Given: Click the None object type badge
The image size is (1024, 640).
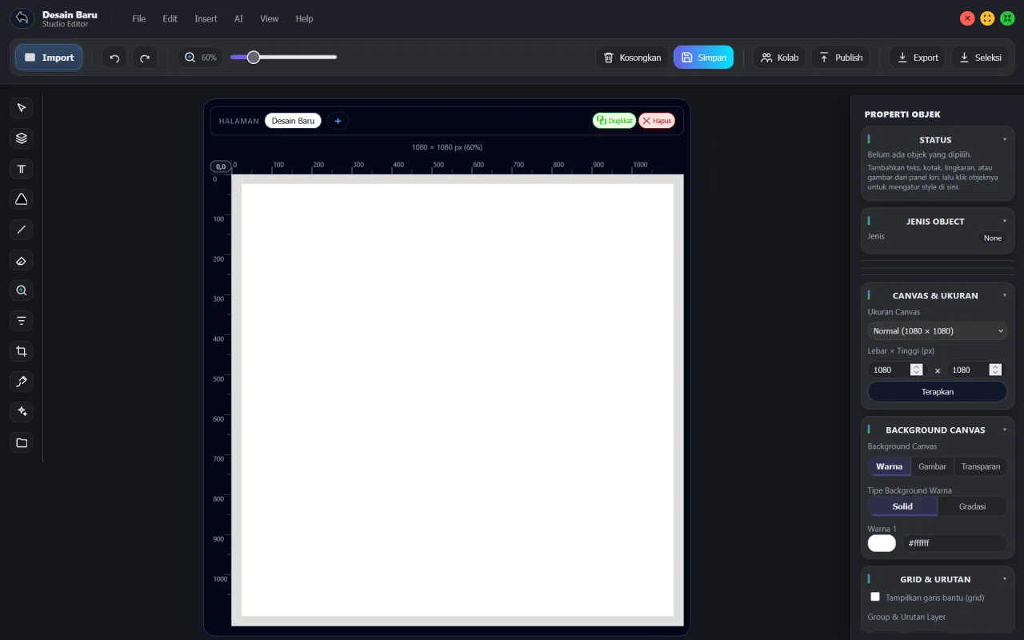Looking at the screenshot, I should tap(992, 238).
